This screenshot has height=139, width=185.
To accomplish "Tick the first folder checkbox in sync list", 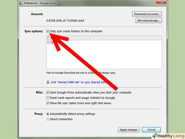I will (x=49, y=38).
